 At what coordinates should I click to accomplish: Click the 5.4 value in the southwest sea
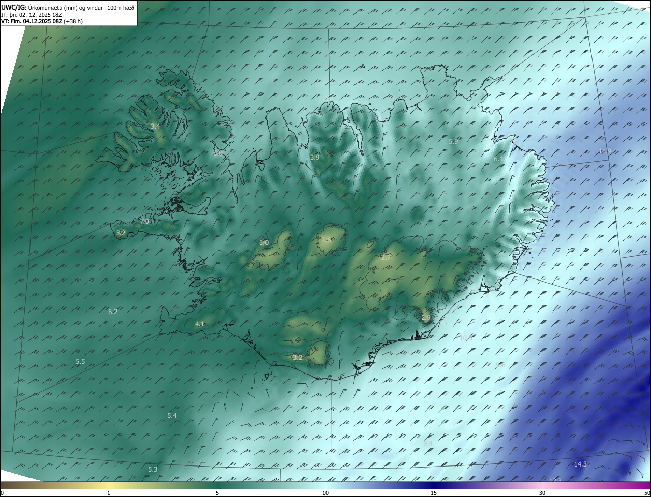tap(172, 416)
